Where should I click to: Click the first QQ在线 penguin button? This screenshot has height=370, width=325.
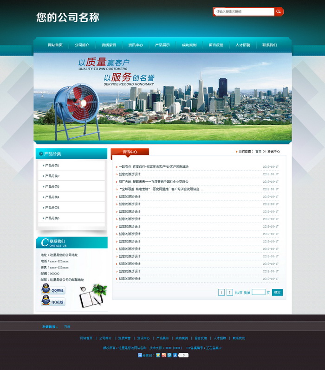point(53,290)
